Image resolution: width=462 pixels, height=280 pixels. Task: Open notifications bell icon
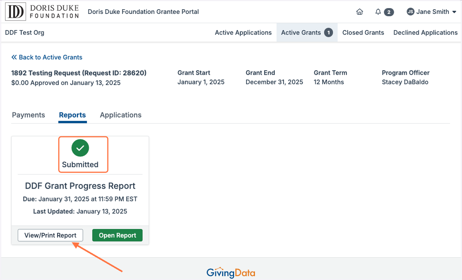(378, 12)
